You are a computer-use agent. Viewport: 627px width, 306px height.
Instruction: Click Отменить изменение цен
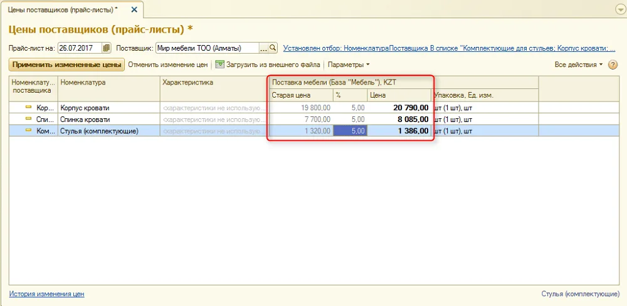(x=168, y=64)
